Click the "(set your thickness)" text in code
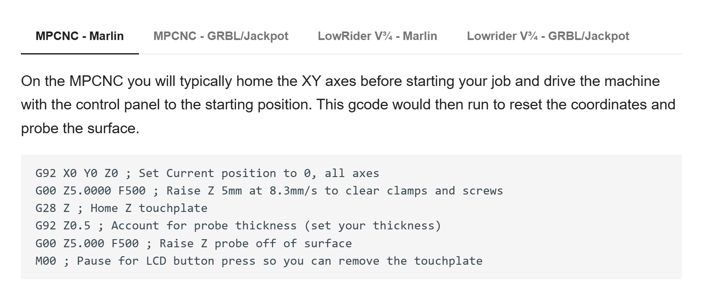The image size is (710, 306). click(x=372, y=226)
